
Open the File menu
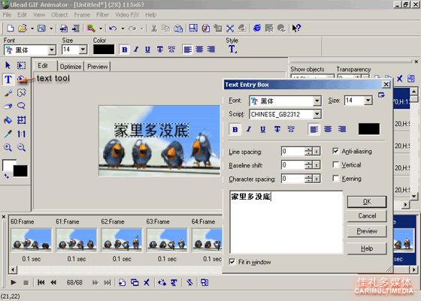(x=7, y=15)
